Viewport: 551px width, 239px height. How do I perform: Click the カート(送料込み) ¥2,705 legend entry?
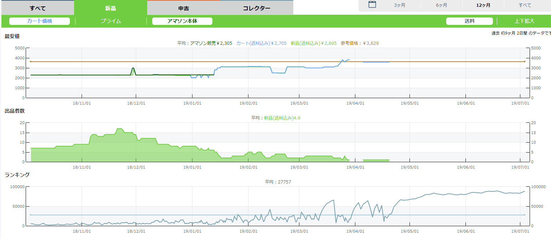tap(261, 43)
